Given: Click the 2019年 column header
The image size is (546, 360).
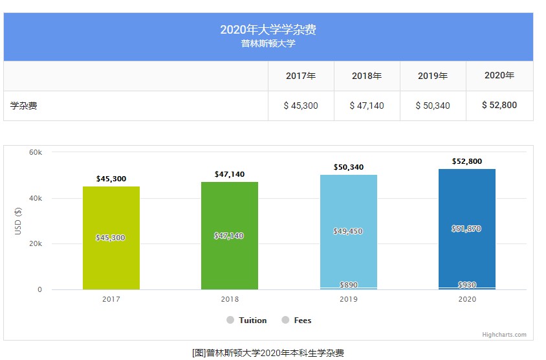Looking at the screenshot, I should point(433,76).
